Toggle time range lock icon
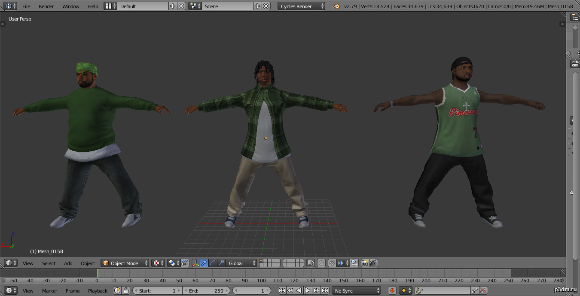The height and width of the screenshot is (296, 580). point(126,290)
